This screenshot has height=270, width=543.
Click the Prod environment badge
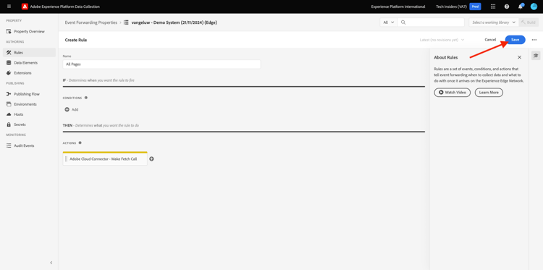coord(475,7)
